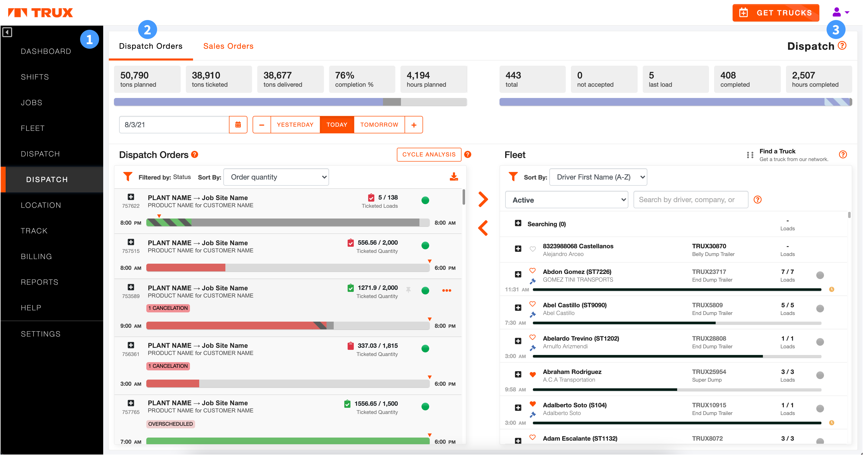Open CYCLE ANALYSIS
The height and width of the screenshot is (455, 863).
click(x=429, y=154)
